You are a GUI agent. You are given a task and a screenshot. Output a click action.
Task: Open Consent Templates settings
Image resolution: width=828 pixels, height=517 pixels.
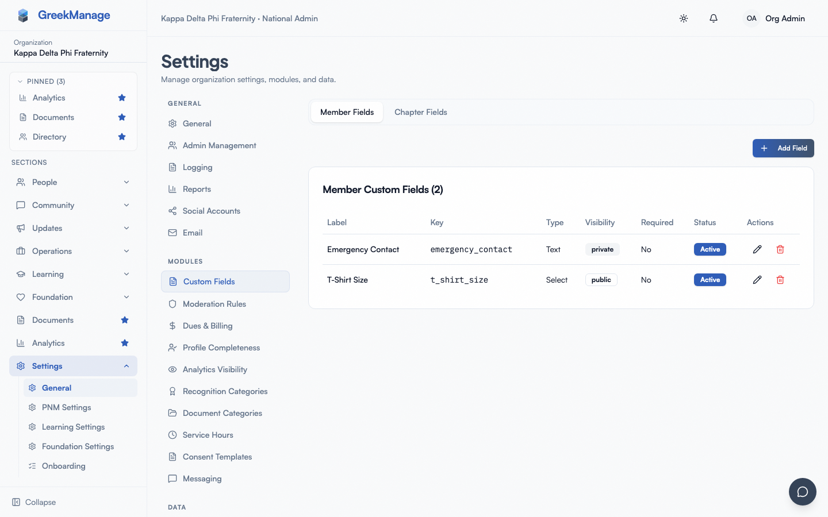[225, 457]
